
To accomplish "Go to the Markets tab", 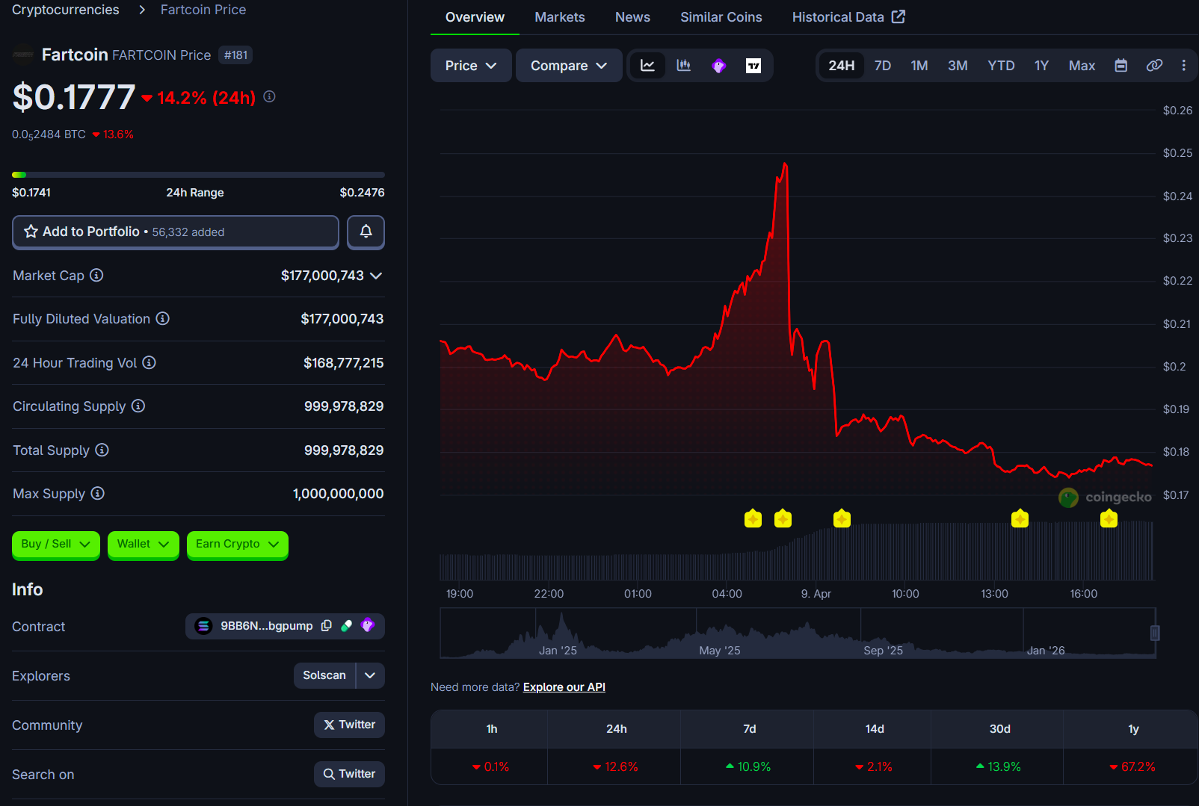I will tap(559, 17).
